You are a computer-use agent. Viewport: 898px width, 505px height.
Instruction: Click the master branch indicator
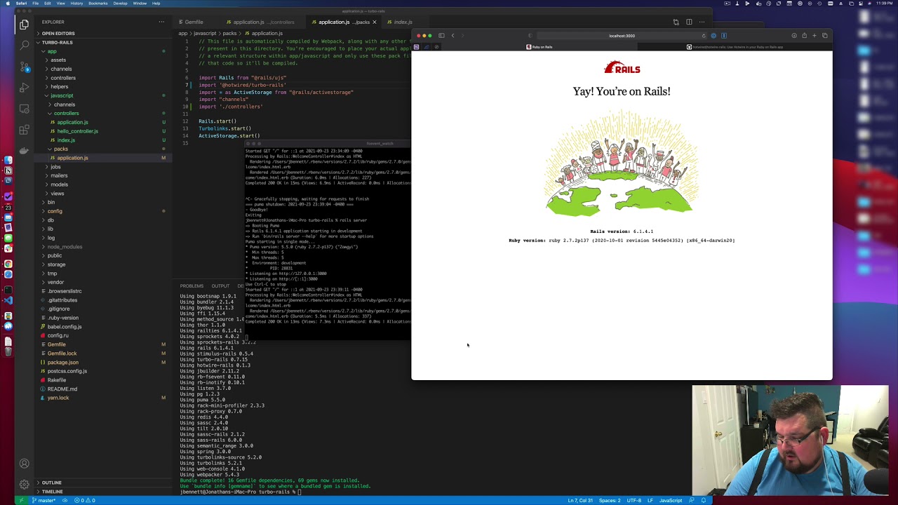tap(44, 501)
